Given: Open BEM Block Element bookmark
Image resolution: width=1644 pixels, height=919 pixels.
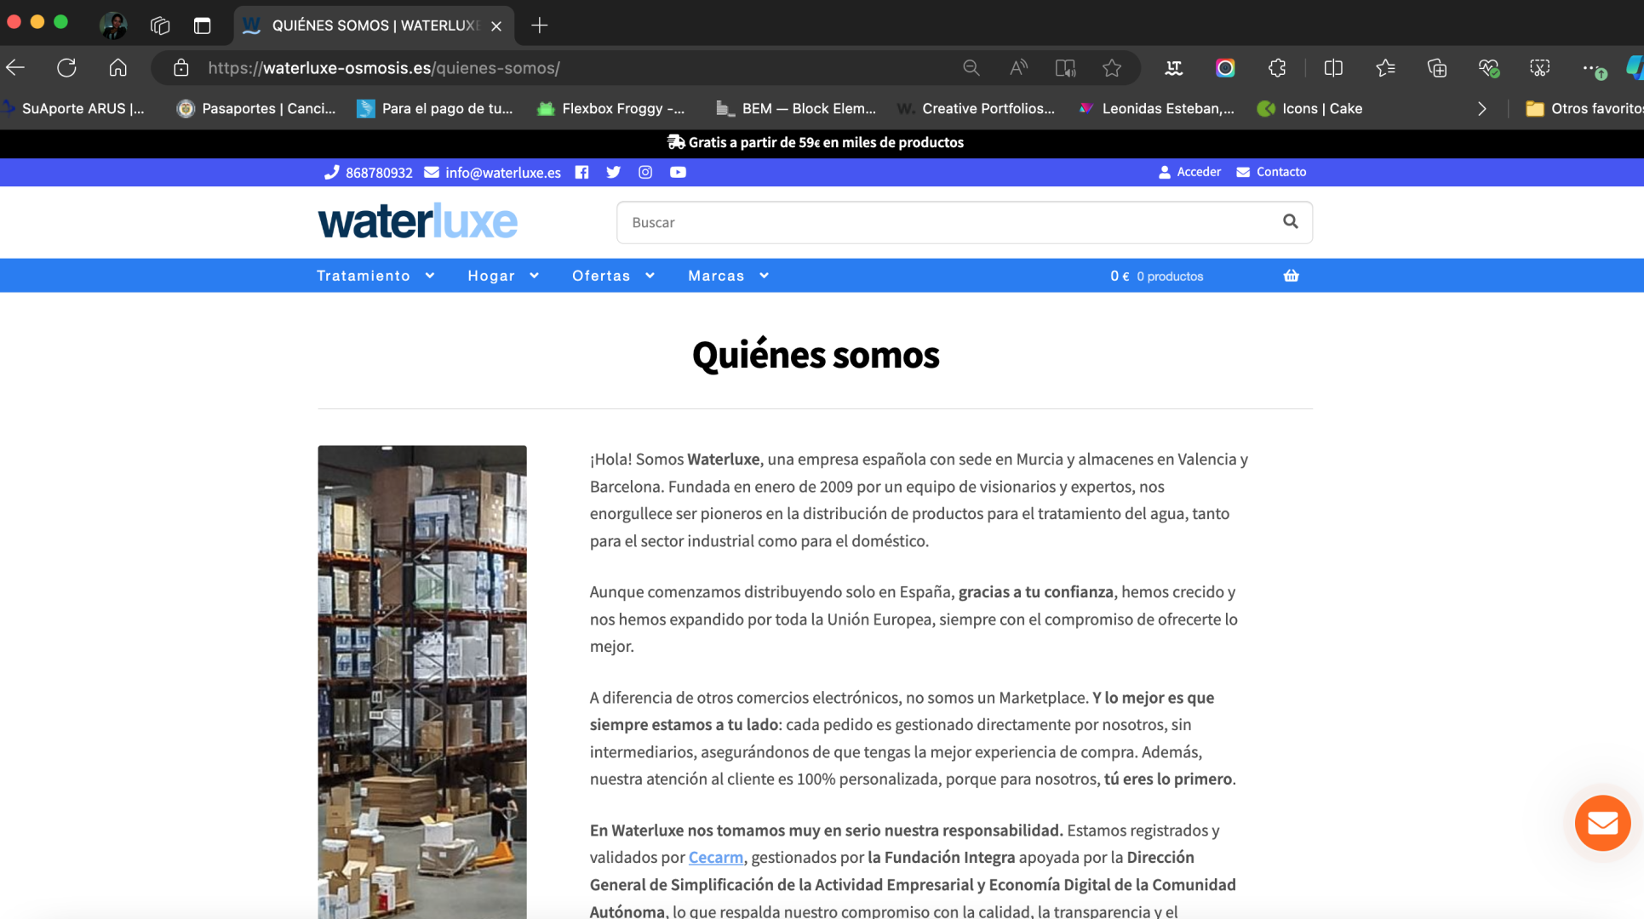Looking at the screenshot, I should pos(796,109).
